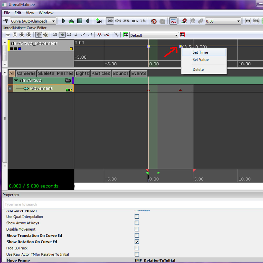Image resolution: width=263 pixels, height=263 pixels.
Task: Switch to the Cameras group tab
Action: click(26, 73)
